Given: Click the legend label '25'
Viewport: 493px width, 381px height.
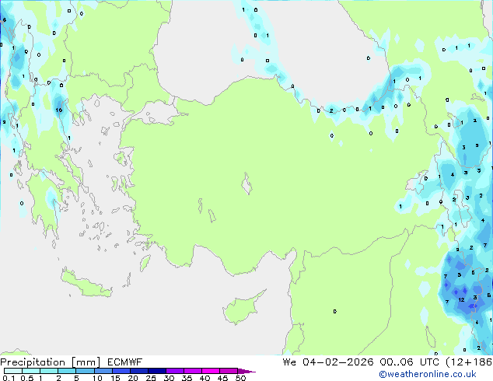Looking at the screenshot, I should point(151,378).
